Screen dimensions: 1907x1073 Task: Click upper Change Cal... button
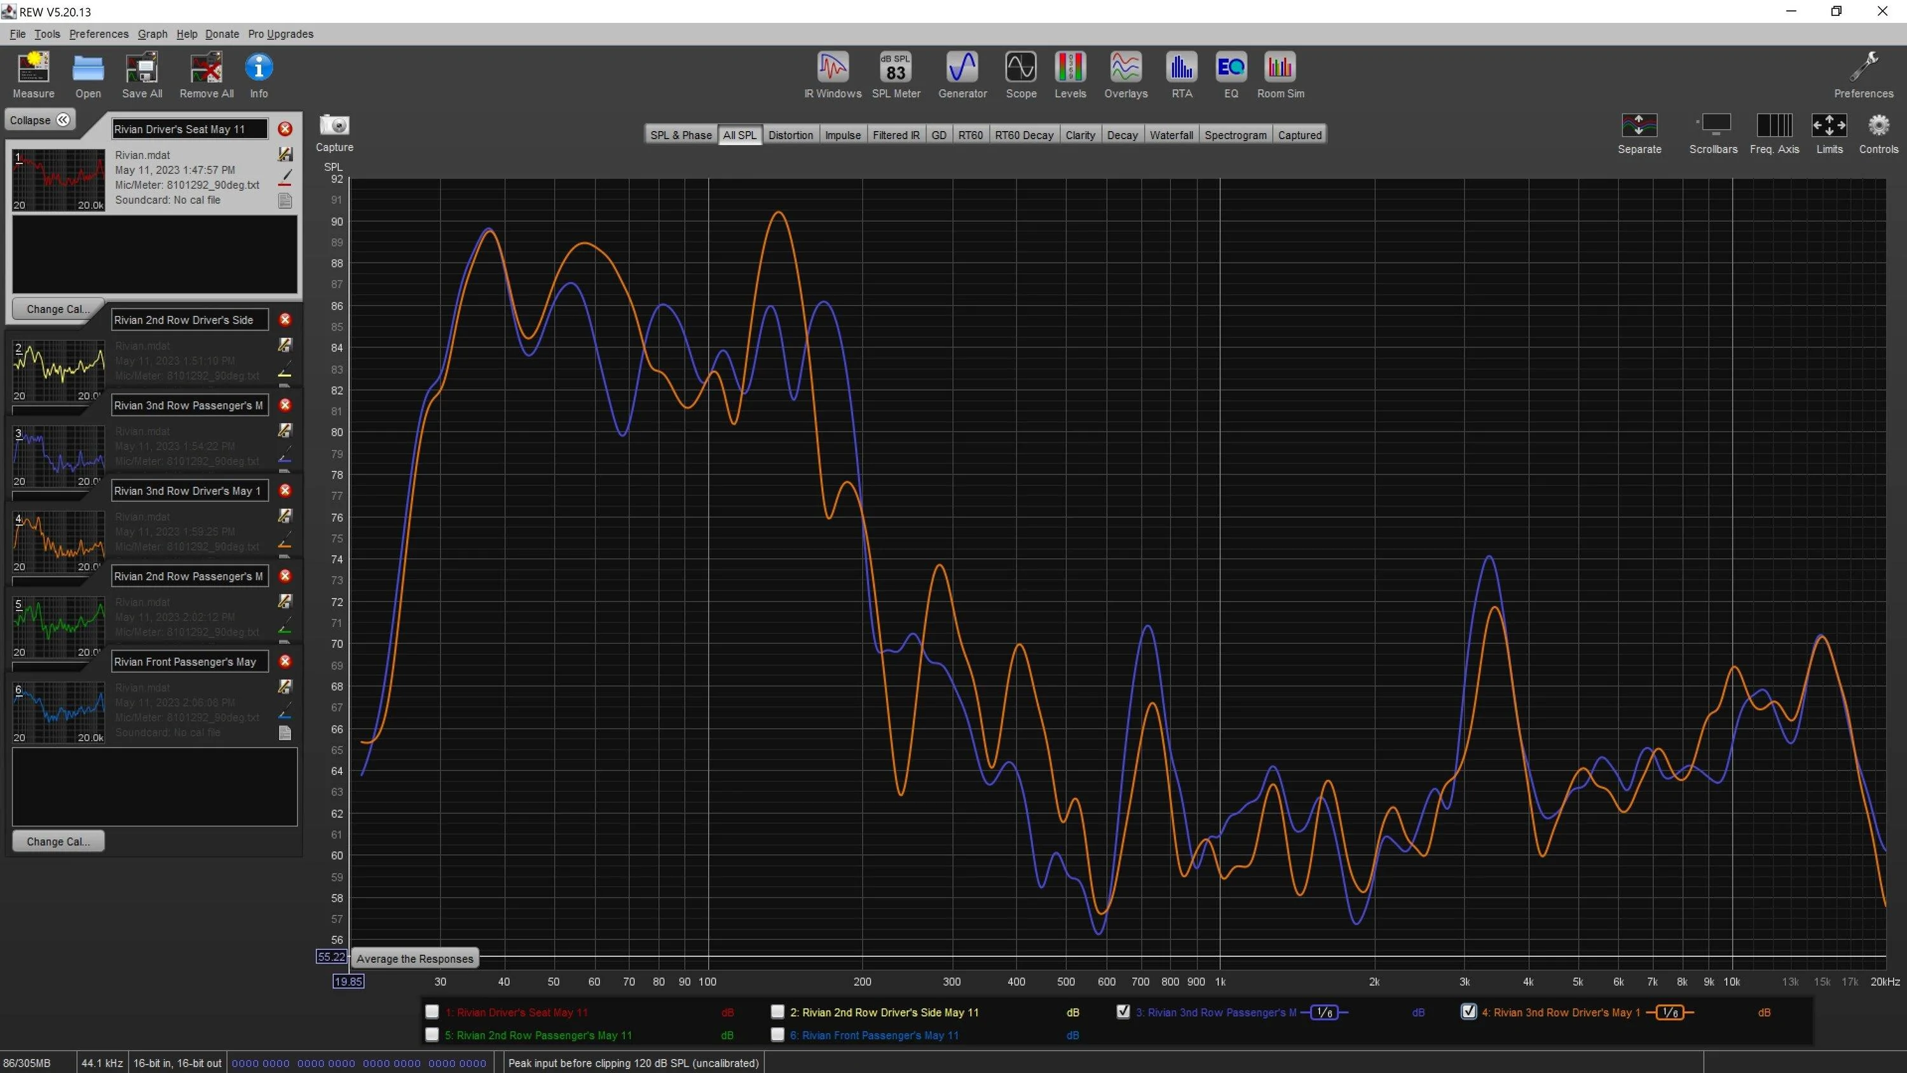pos(58,309)
